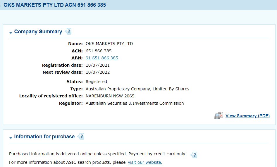Open the View Summary (PDF) link
Viewport: 277px width, 167px height.
(247, 116)
